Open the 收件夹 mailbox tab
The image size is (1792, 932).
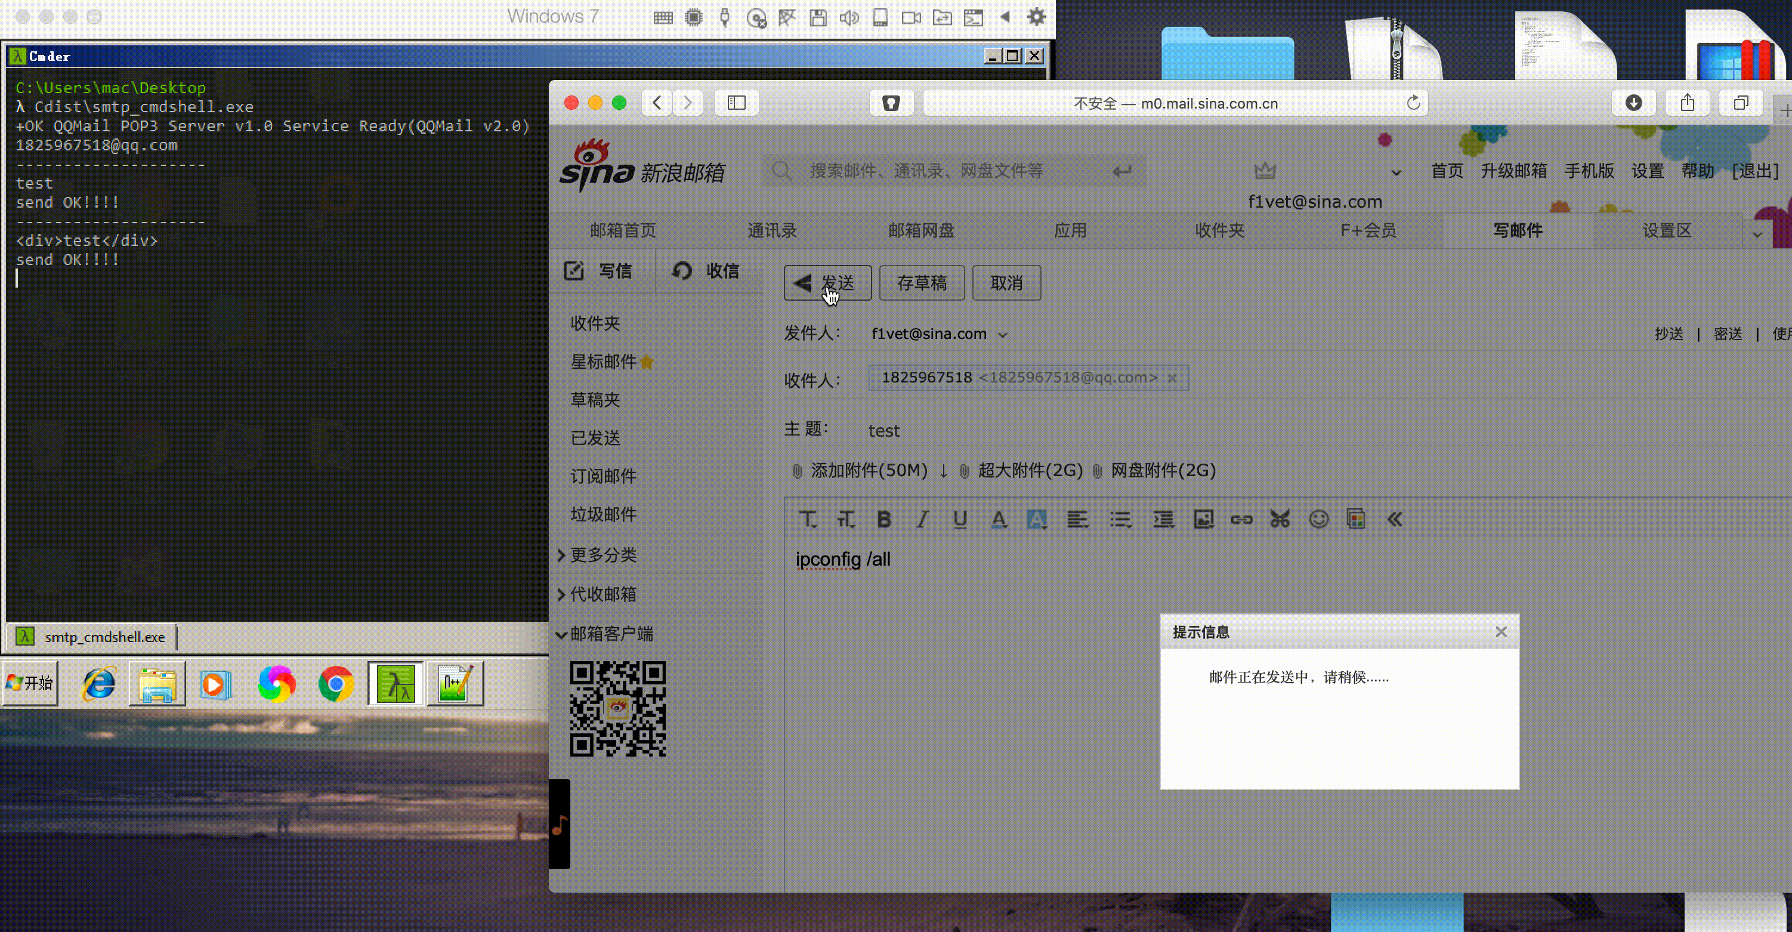tap(1219, 230)
